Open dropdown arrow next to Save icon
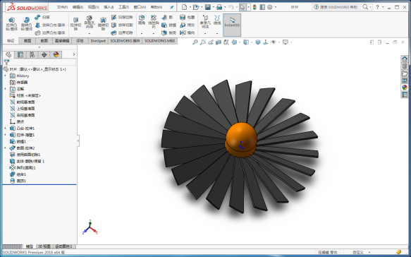This screenshot has width=411, height=257. coord(213,7)
